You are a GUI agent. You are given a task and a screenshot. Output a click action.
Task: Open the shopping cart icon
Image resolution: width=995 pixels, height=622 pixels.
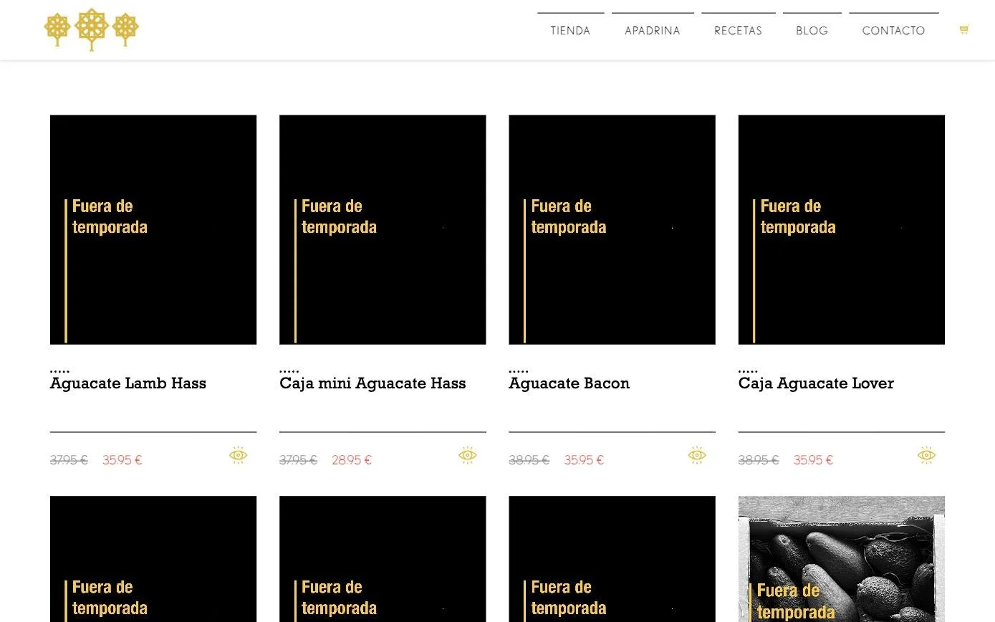click(963, 29)
